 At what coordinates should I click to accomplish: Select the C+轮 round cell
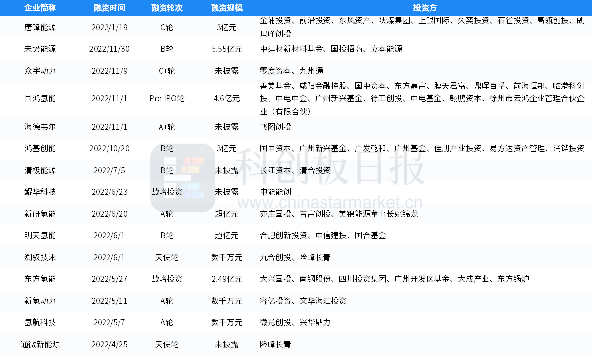(166, 71)
